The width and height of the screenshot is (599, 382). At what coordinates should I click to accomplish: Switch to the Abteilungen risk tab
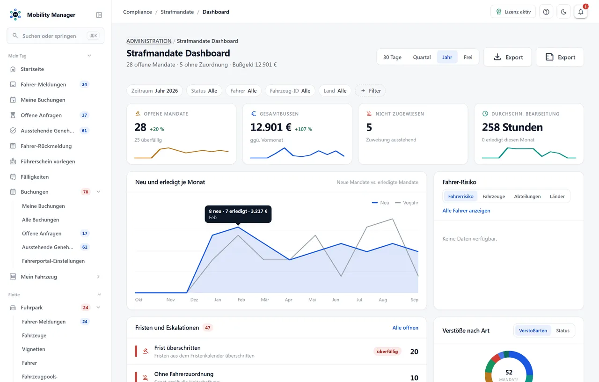coord(527,197)
